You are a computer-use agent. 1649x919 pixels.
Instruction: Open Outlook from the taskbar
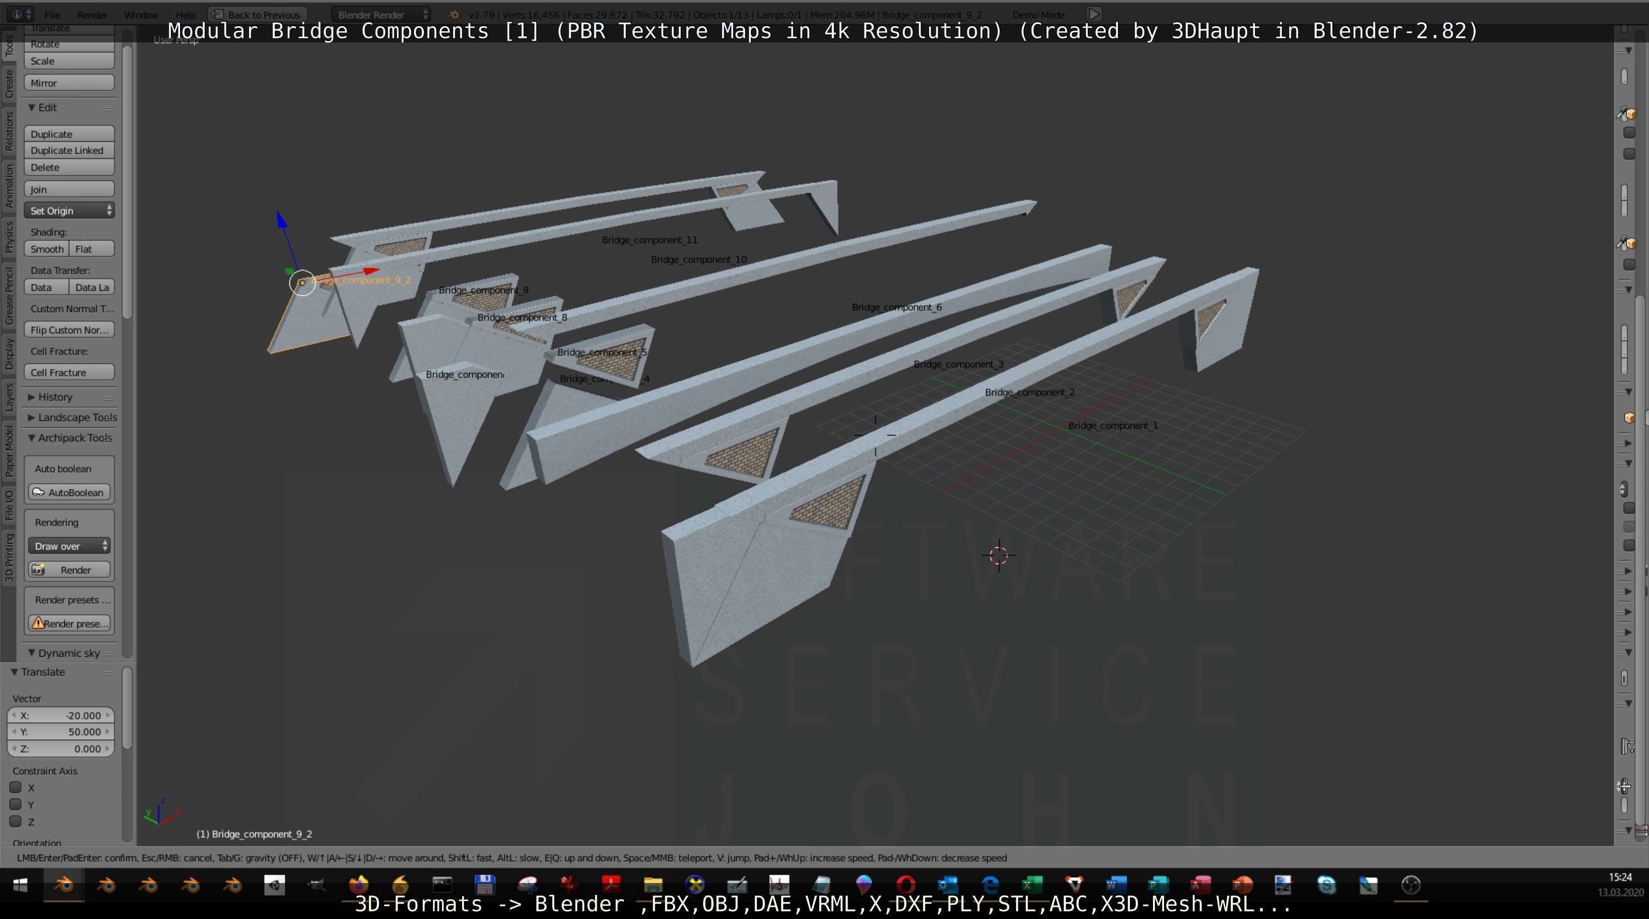[948, 885]
